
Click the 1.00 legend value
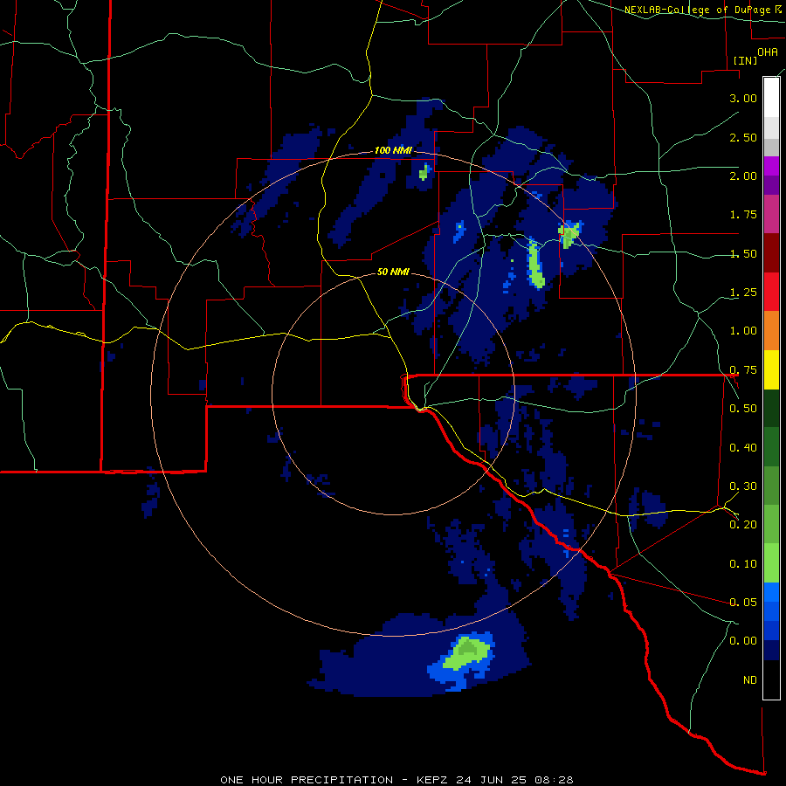click(743, 331)
